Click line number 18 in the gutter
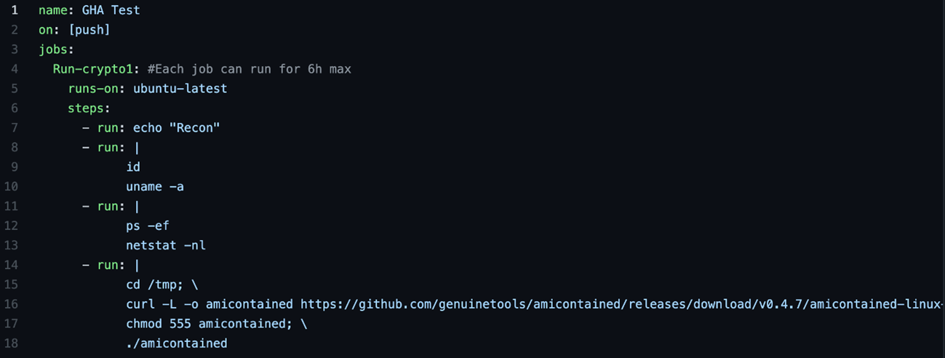Screen dimensions: 945x358 (x=14, y=343)
